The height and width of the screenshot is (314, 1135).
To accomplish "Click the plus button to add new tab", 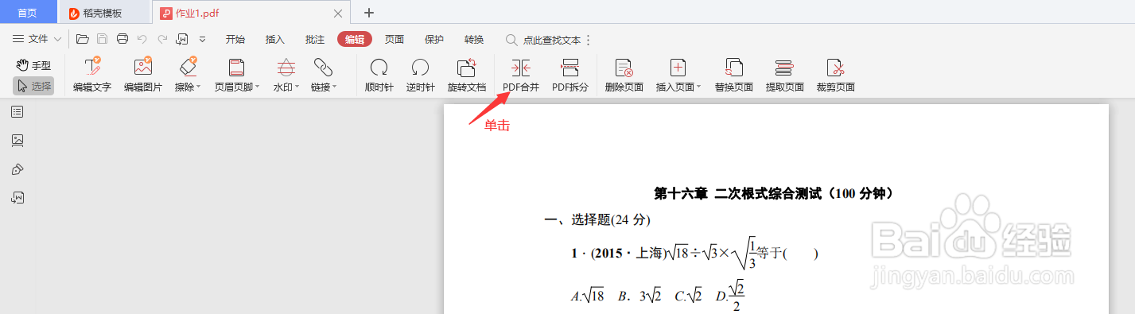I will click(x=369, y=13).
